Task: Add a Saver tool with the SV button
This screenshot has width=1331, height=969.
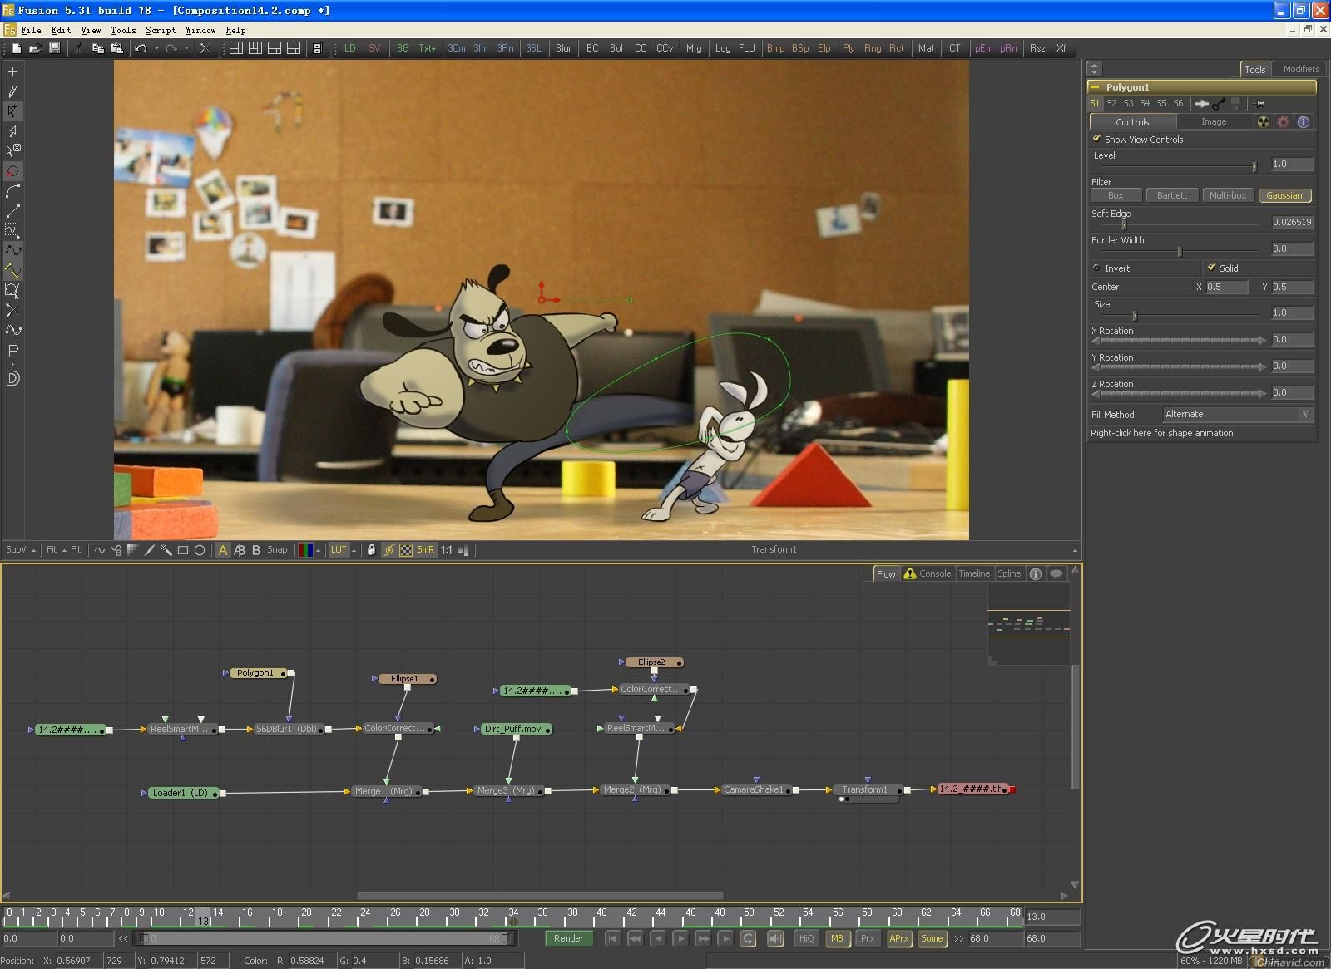Action: (x=374, y=48)
